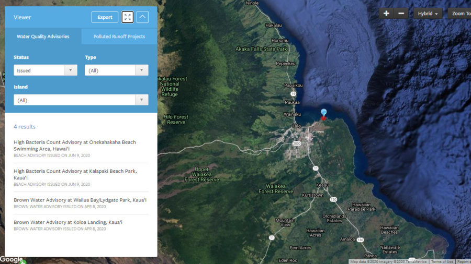Image resolution: width=471 pixels, height=264 pixels.
Task: Click Route 130 highway shield on map
Action: tap(332, 199)
